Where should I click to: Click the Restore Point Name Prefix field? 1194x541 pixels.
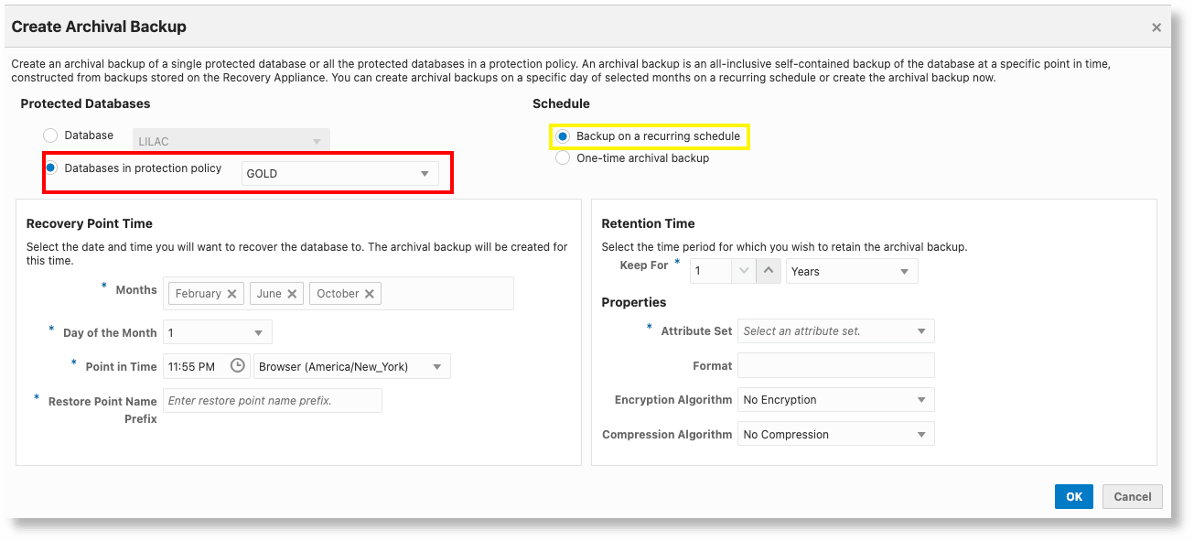(x=272, y=399)
